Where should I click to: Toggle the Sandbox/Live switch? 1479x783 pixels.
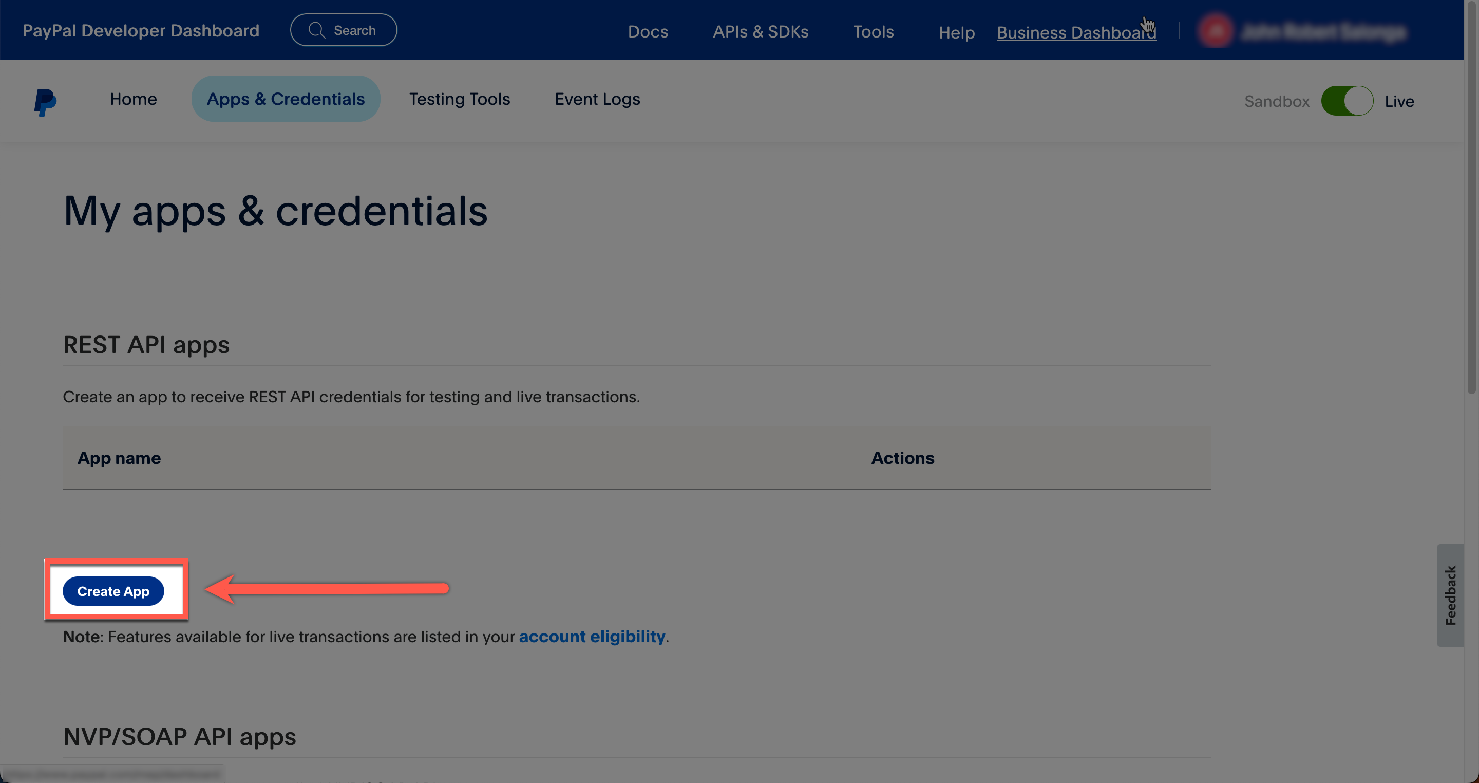[x=1347, y=101]
